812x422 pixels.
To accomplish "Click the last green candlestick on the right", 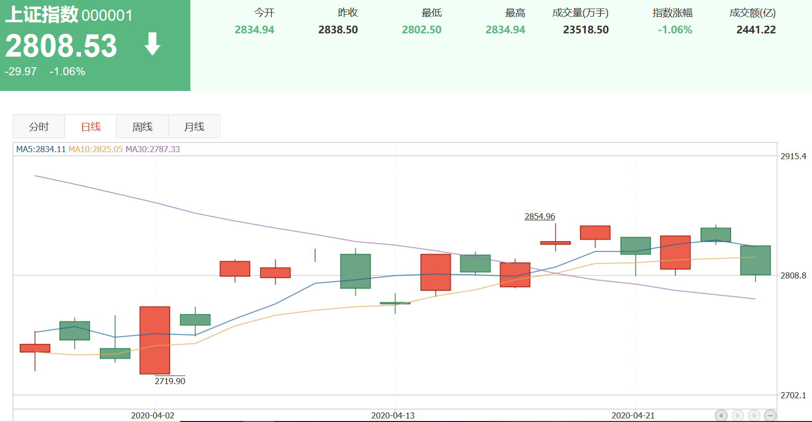I will pyautogui.click(x=755, y=260).
